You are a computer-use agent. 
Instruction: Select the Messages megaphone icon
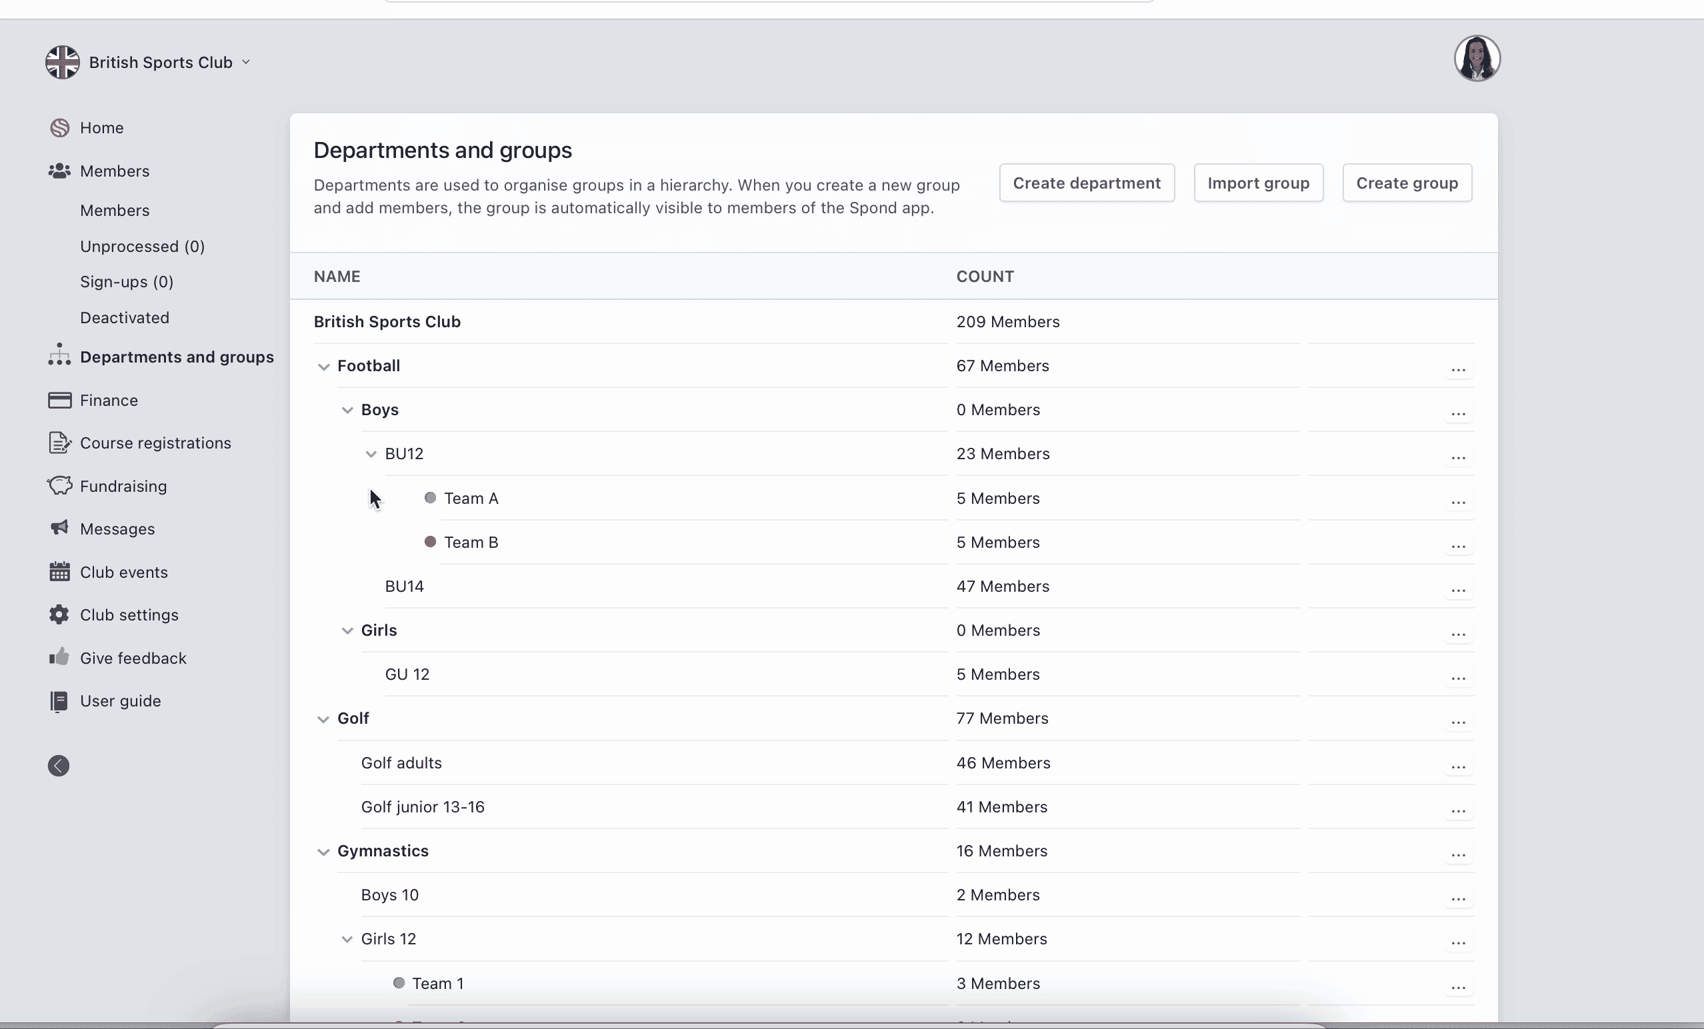click(59, 528)
